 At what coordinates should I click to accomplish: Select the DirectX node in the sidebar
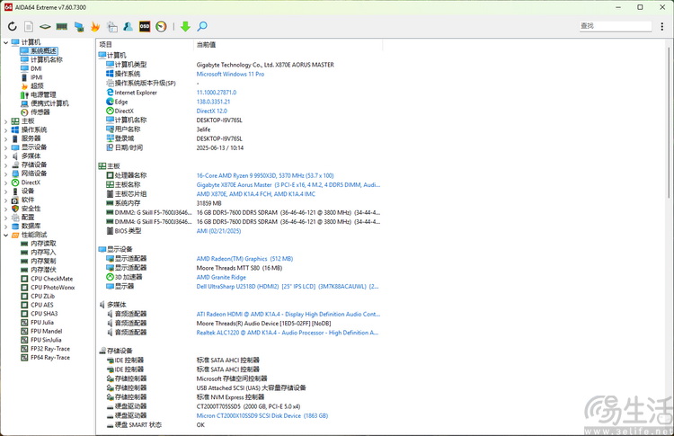25,182
